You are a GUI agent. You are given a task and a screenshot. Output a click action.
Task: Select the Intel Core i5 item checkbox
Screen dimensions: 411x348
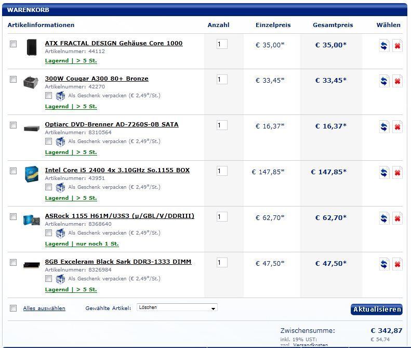click(x=13, y=171)
